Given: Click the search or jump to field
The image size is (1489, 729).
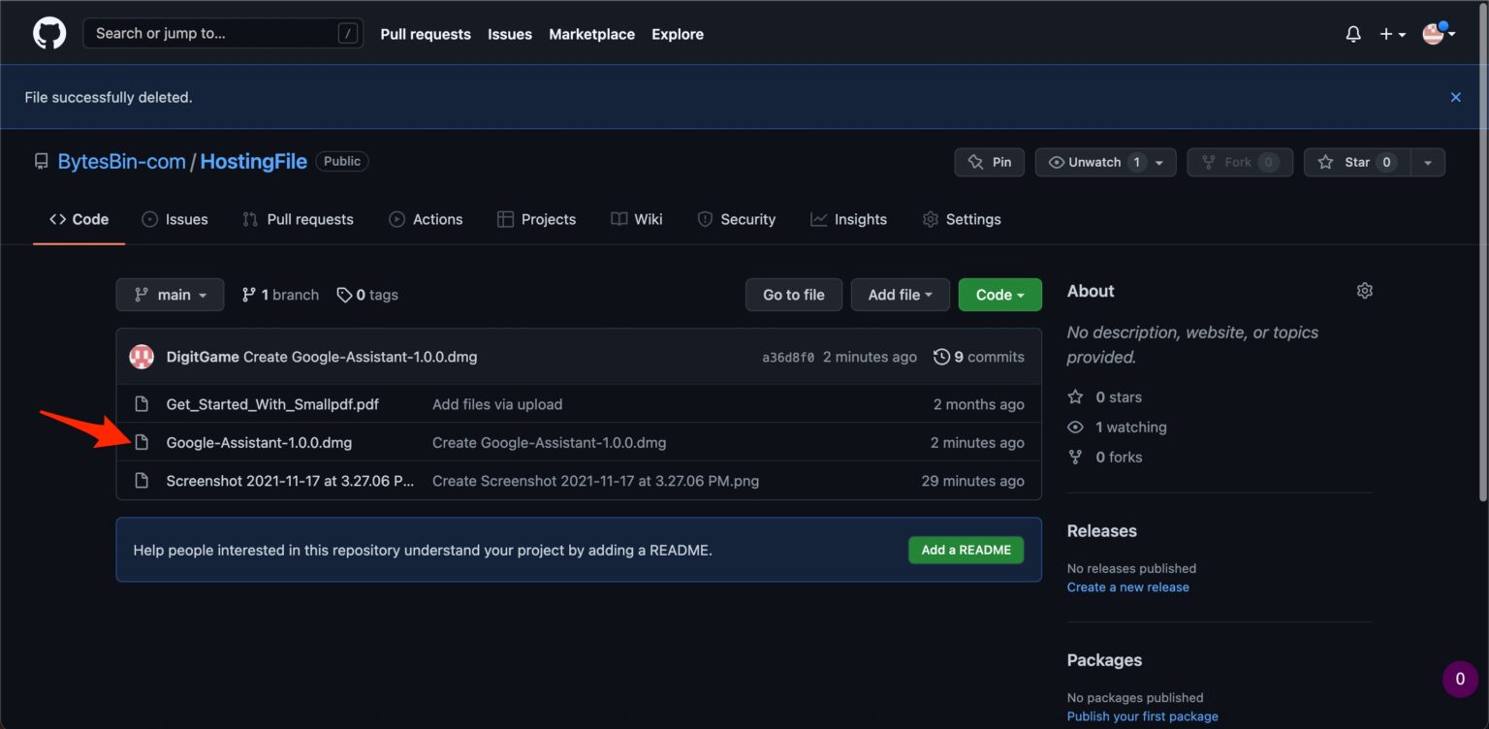Looking at the screenshot, I should click(222, 32).
